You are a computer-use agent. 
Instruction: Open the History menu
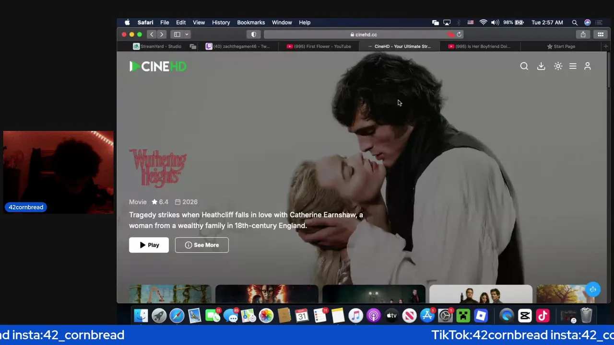[221, 23]
